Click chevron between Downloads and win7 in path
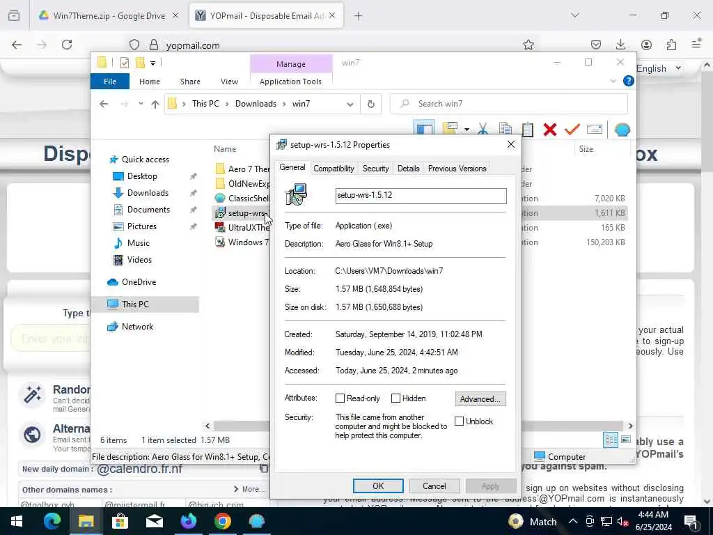713x535 pixels. click(284, 104)
